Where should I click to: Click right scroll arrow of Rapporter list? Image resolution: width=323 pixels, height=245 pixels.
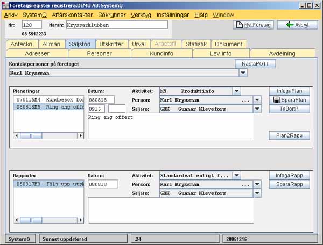click(81, 220)
